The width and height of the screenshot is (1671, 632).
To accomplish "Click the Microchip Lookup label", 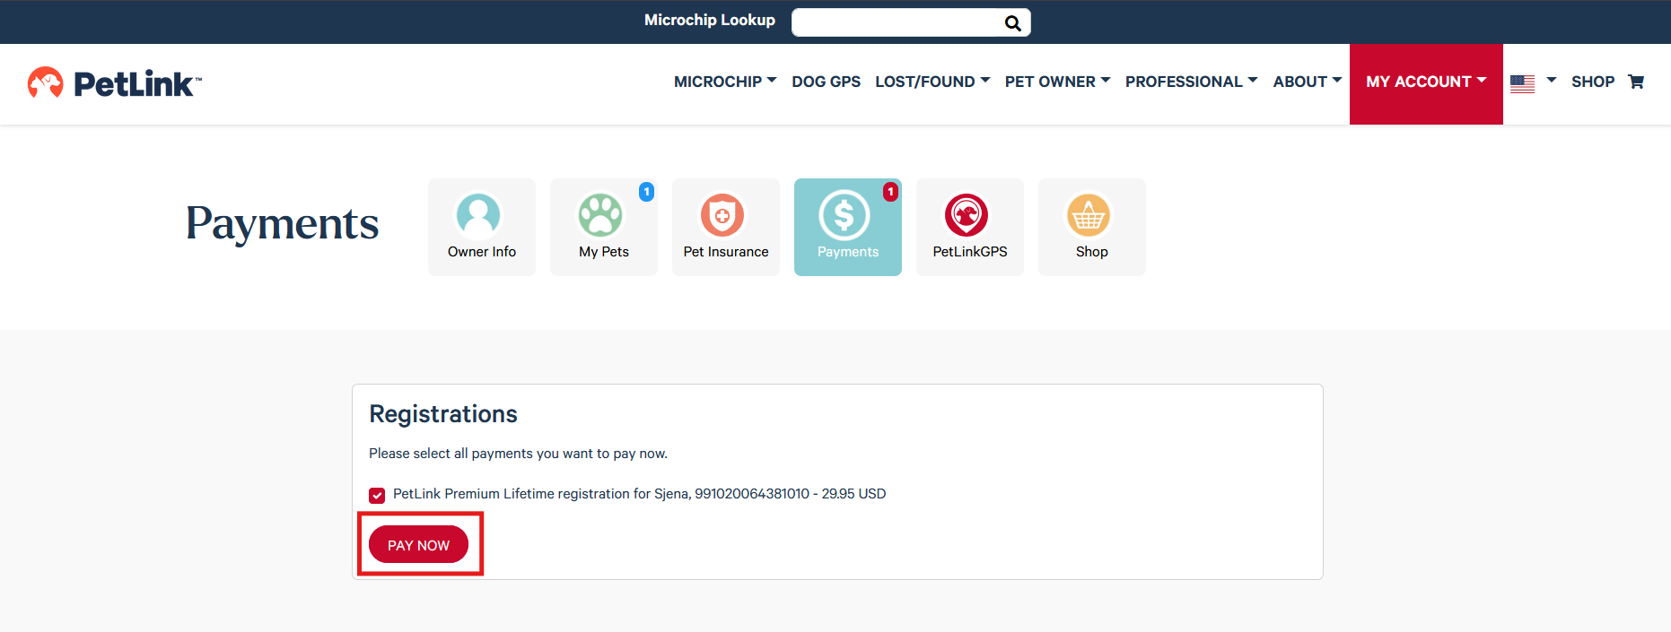I will 709,20.
